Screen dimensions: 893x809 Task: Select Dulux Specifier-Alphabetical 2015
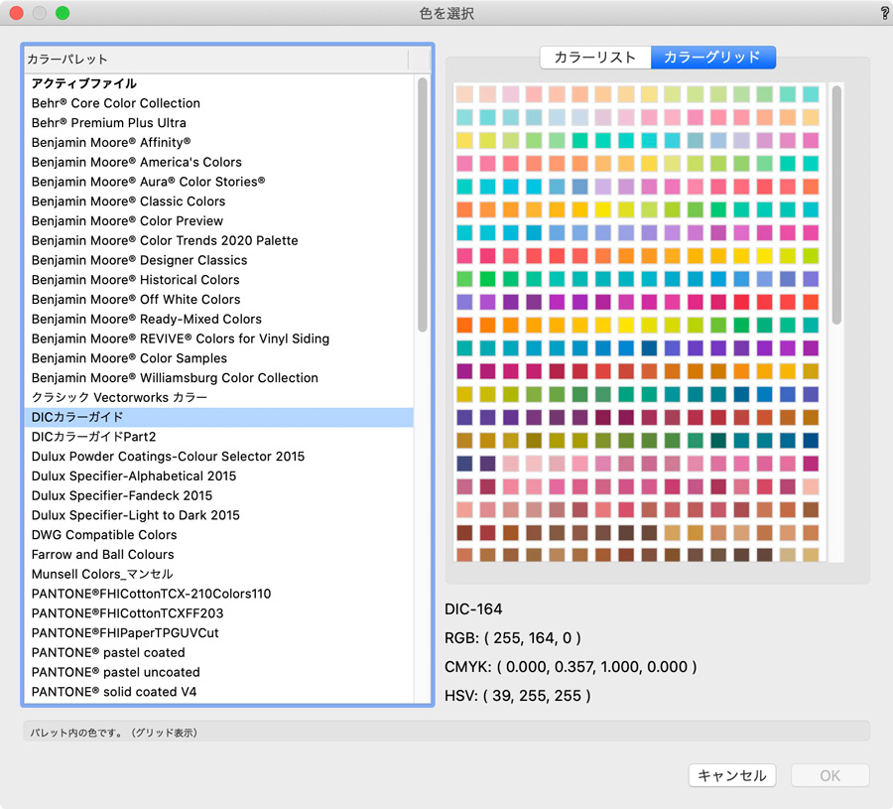(218, 476)
